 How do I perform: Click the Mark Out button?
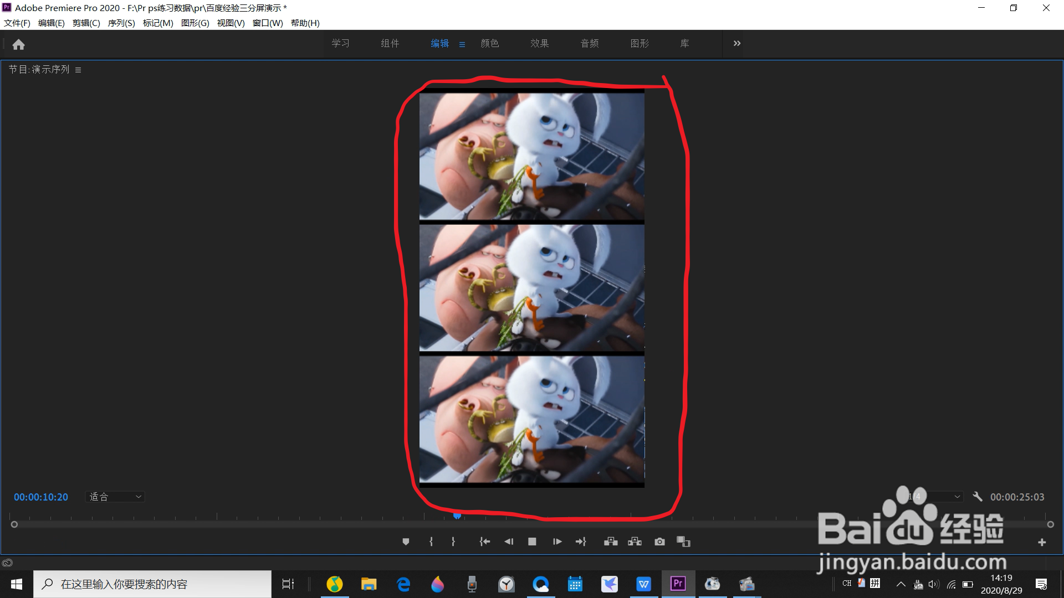[x=453, y=542]
